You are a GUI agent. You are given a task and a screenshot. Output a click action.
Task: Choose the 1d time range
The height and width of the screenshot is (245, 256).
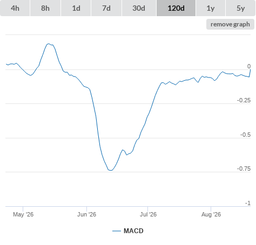[76, 8]
